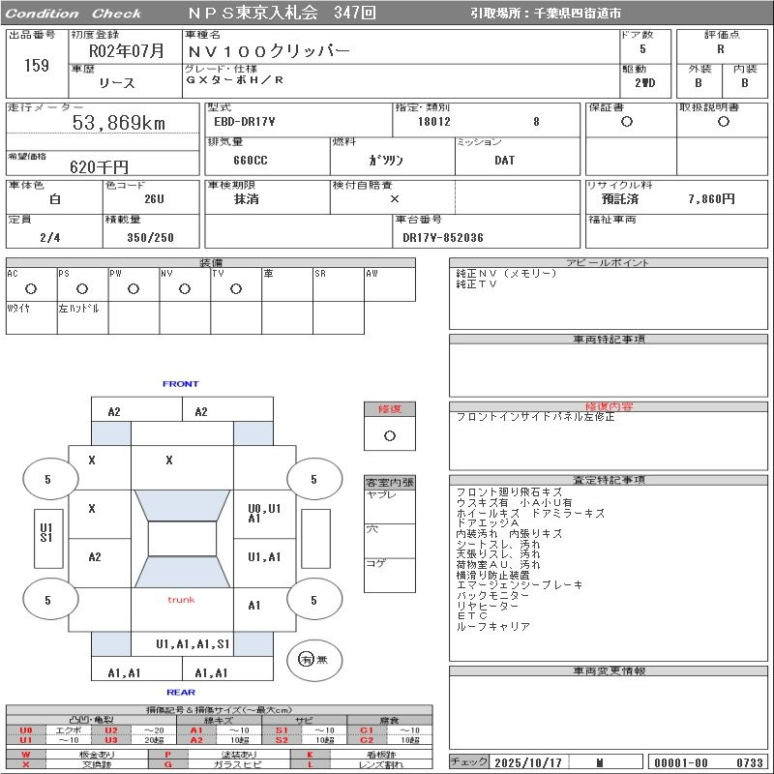Viewport: 774px width, 774px height.
Task: Click the lot number 159
Action: pos(37,66)
